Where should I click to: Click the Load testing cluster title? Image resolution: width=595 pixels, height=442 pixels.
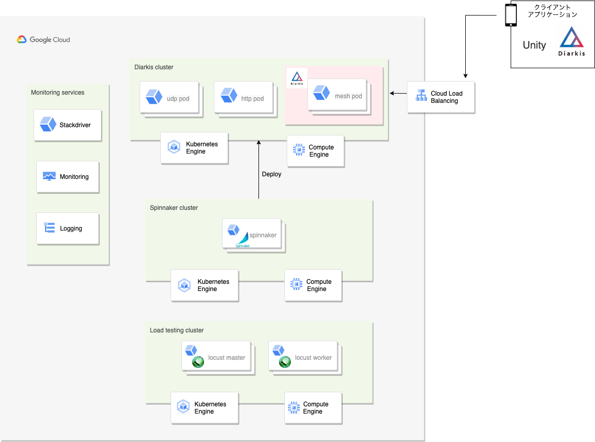176,330
